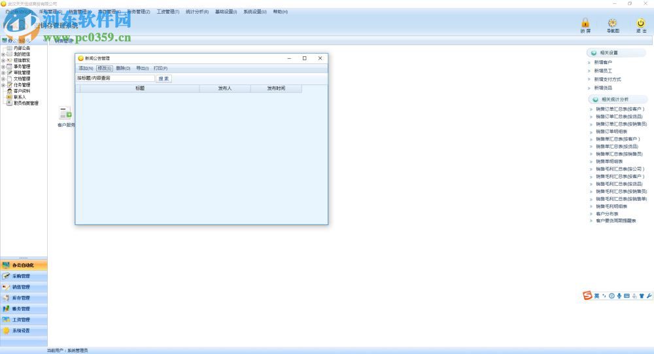Click the Sogou input method S logo

pyautogui.click(x=587, y=296)
